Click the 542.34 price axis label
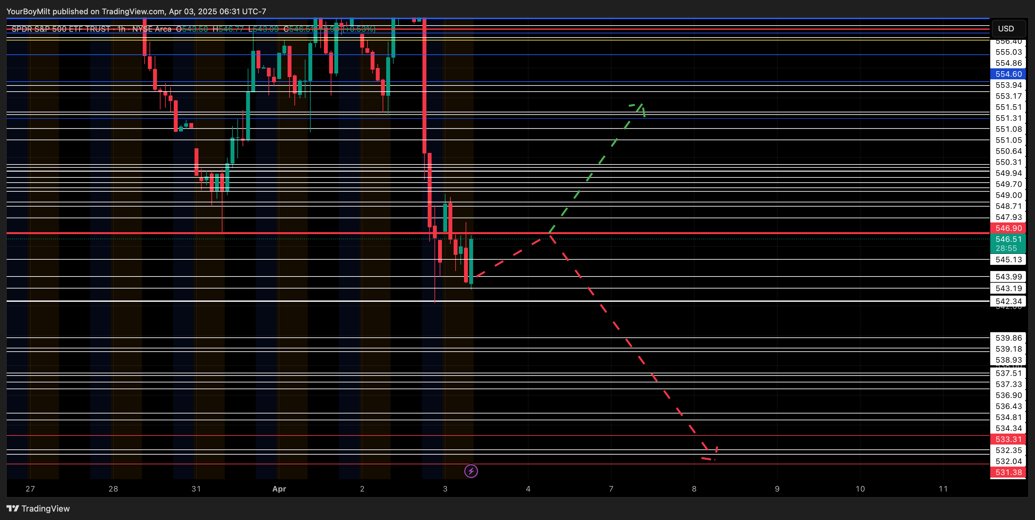 [1008, 301]
